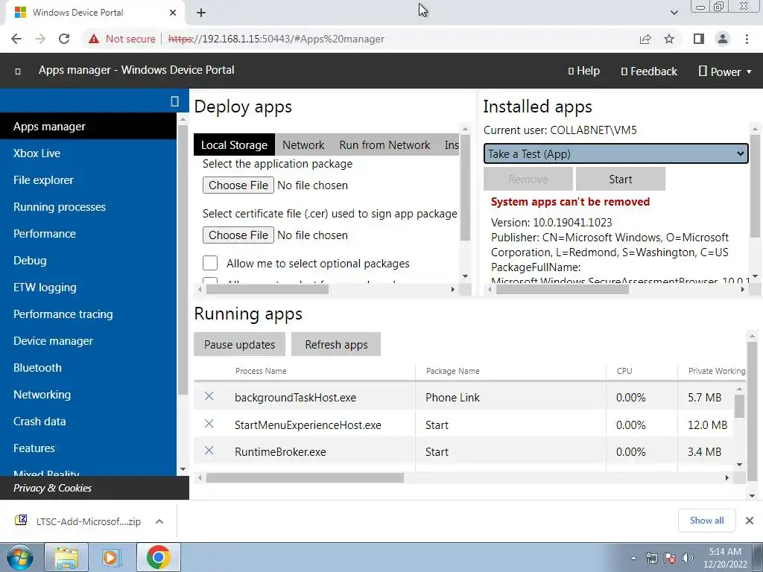Click the browser back arrow
The image size is (763, 572).
click(x=16, y=39)
